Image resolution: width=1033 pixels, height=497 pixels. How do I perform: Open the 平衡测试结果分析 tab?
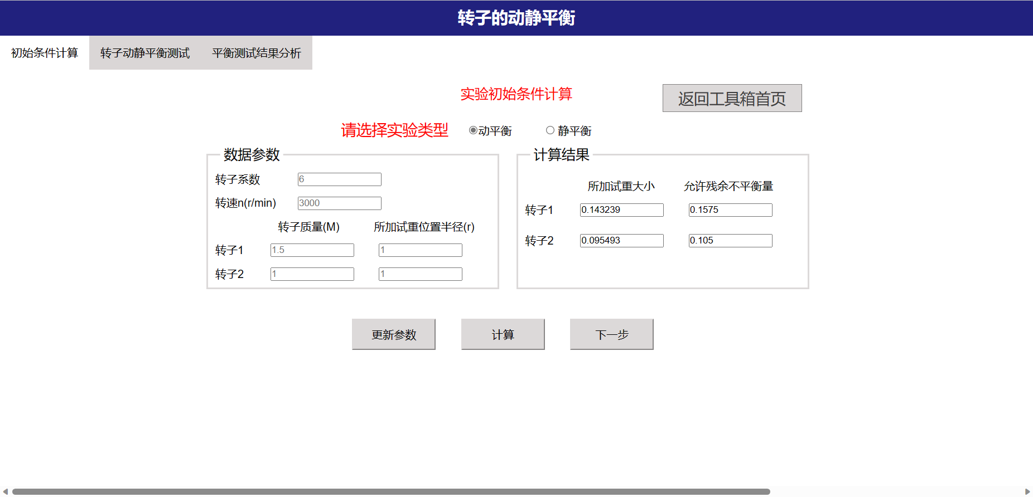coord(257,53)
